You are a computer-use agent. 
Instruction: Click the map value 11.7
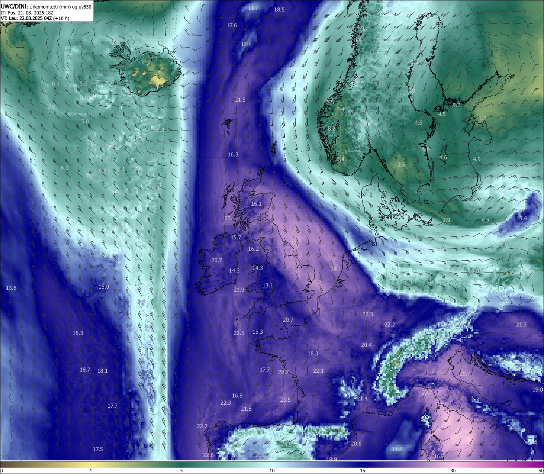coord(253,8)
